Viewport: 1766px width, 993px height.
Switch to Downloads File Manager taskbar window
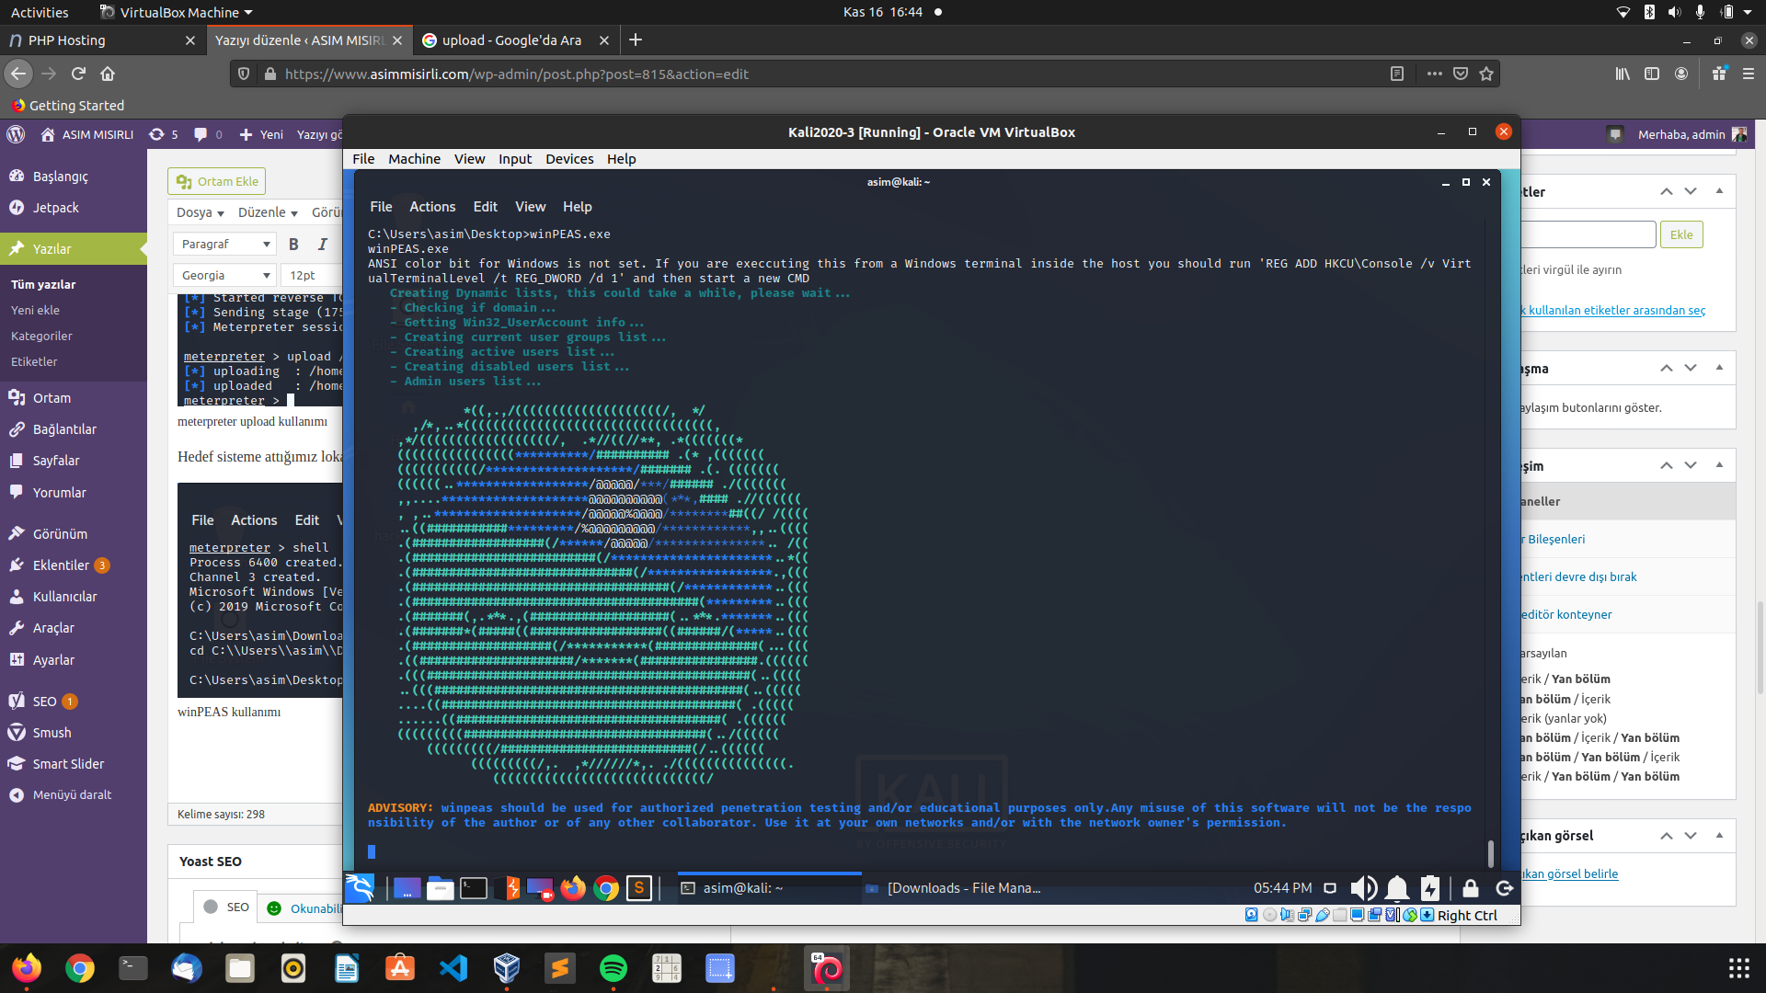(953, 888)
